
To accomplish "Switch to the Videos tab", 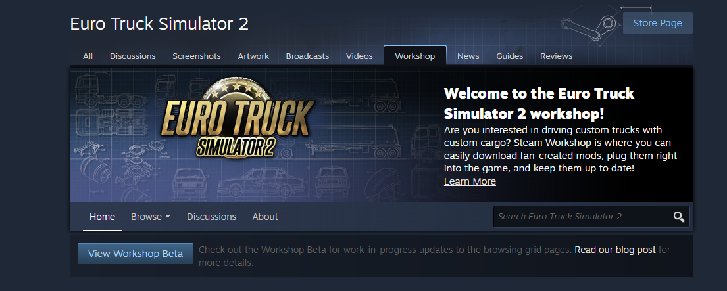I will (x=359, y=56).
